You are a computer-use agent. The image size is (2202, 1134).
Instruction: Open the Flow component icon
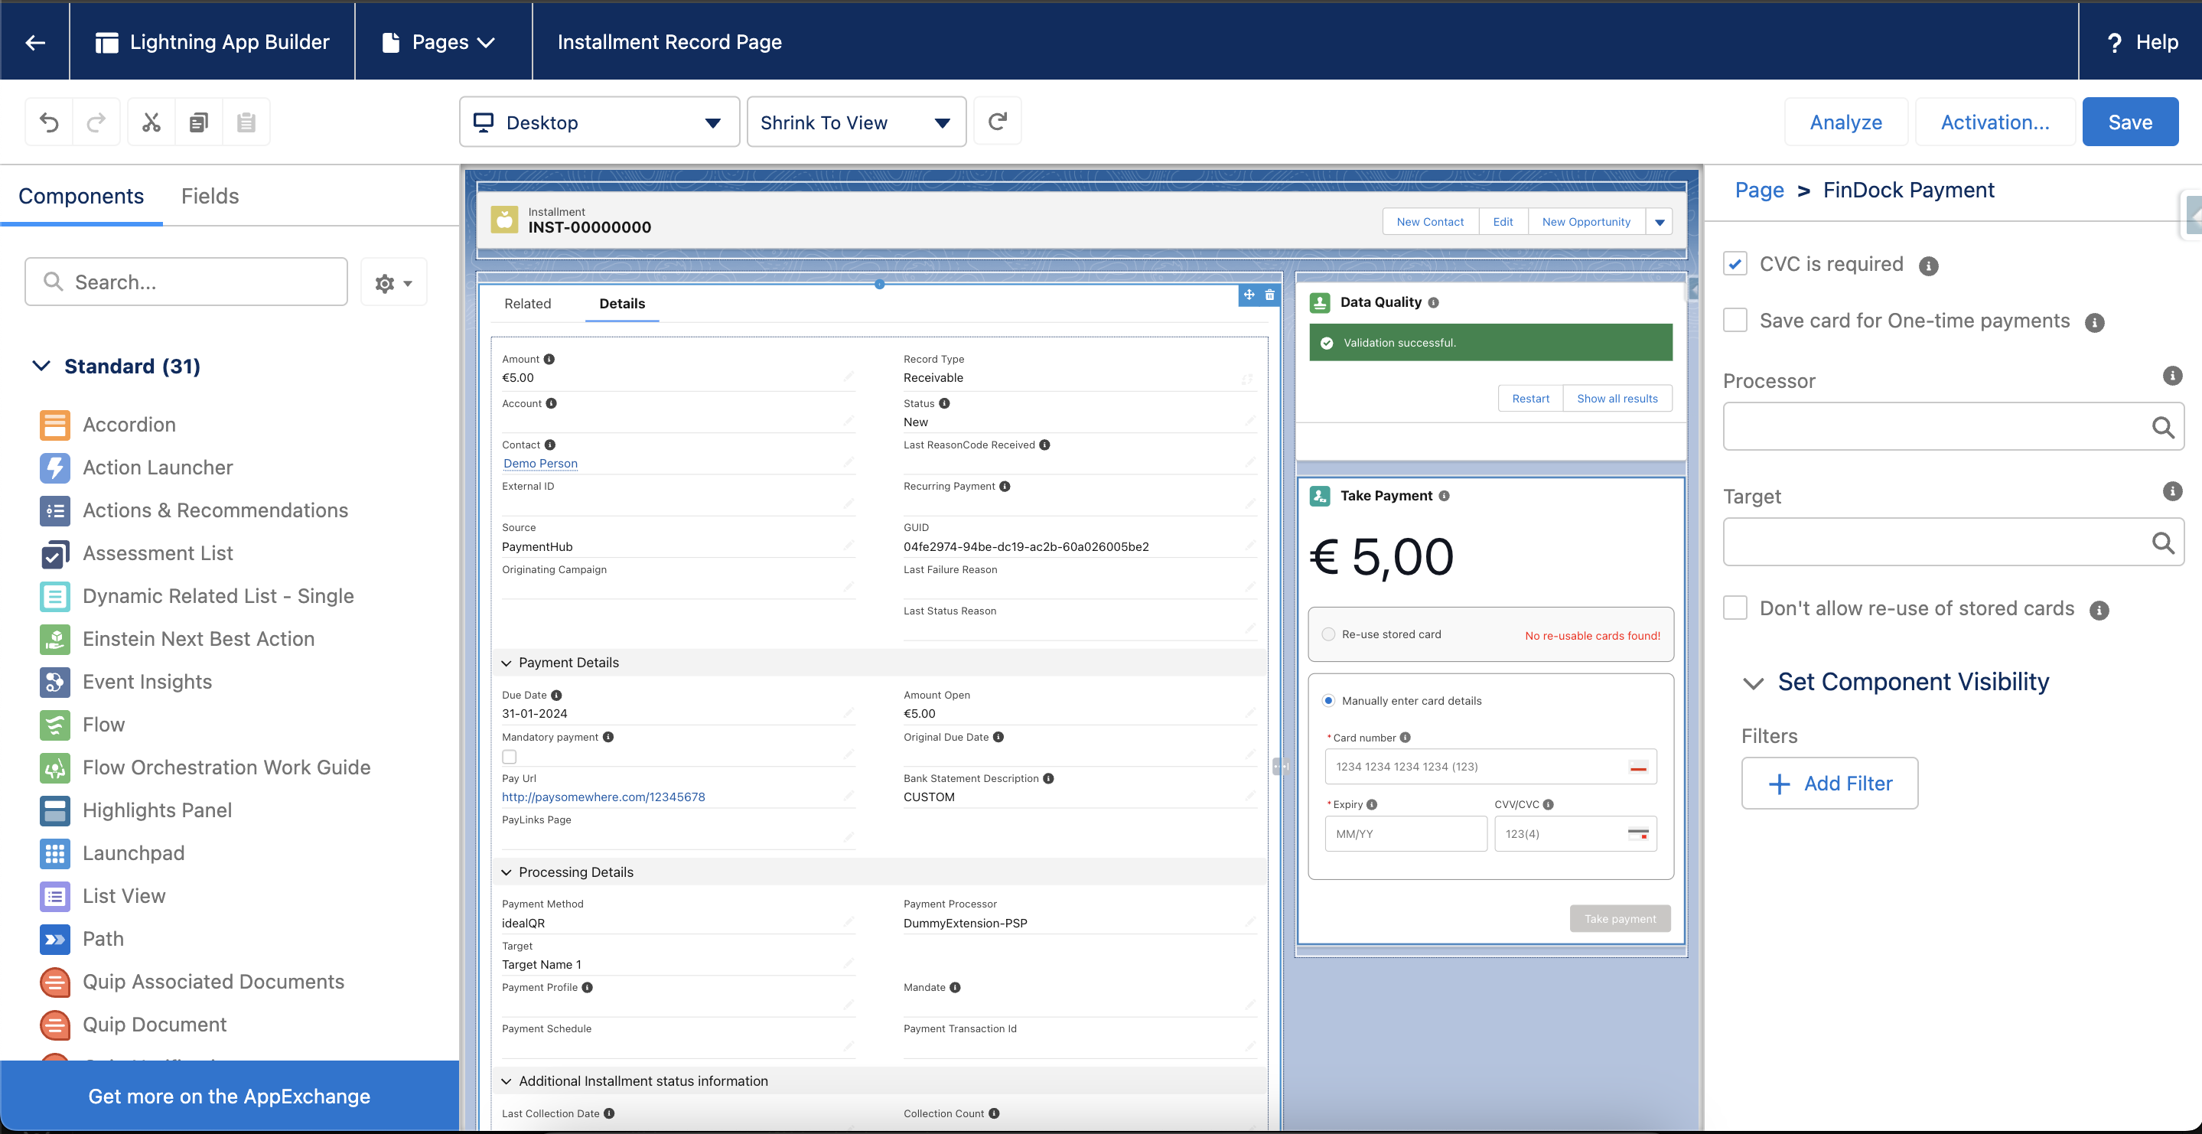[x=54, y=725]
